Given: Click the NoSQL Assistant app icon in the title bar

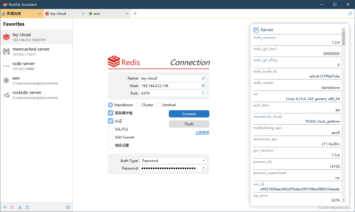Looking at the screenshot, I should click(x=5, y=4).
